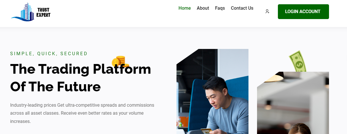Click the Trading Platform Of The Future heading
Viewport: 347px width, 134px height.
tap(81, 78)
